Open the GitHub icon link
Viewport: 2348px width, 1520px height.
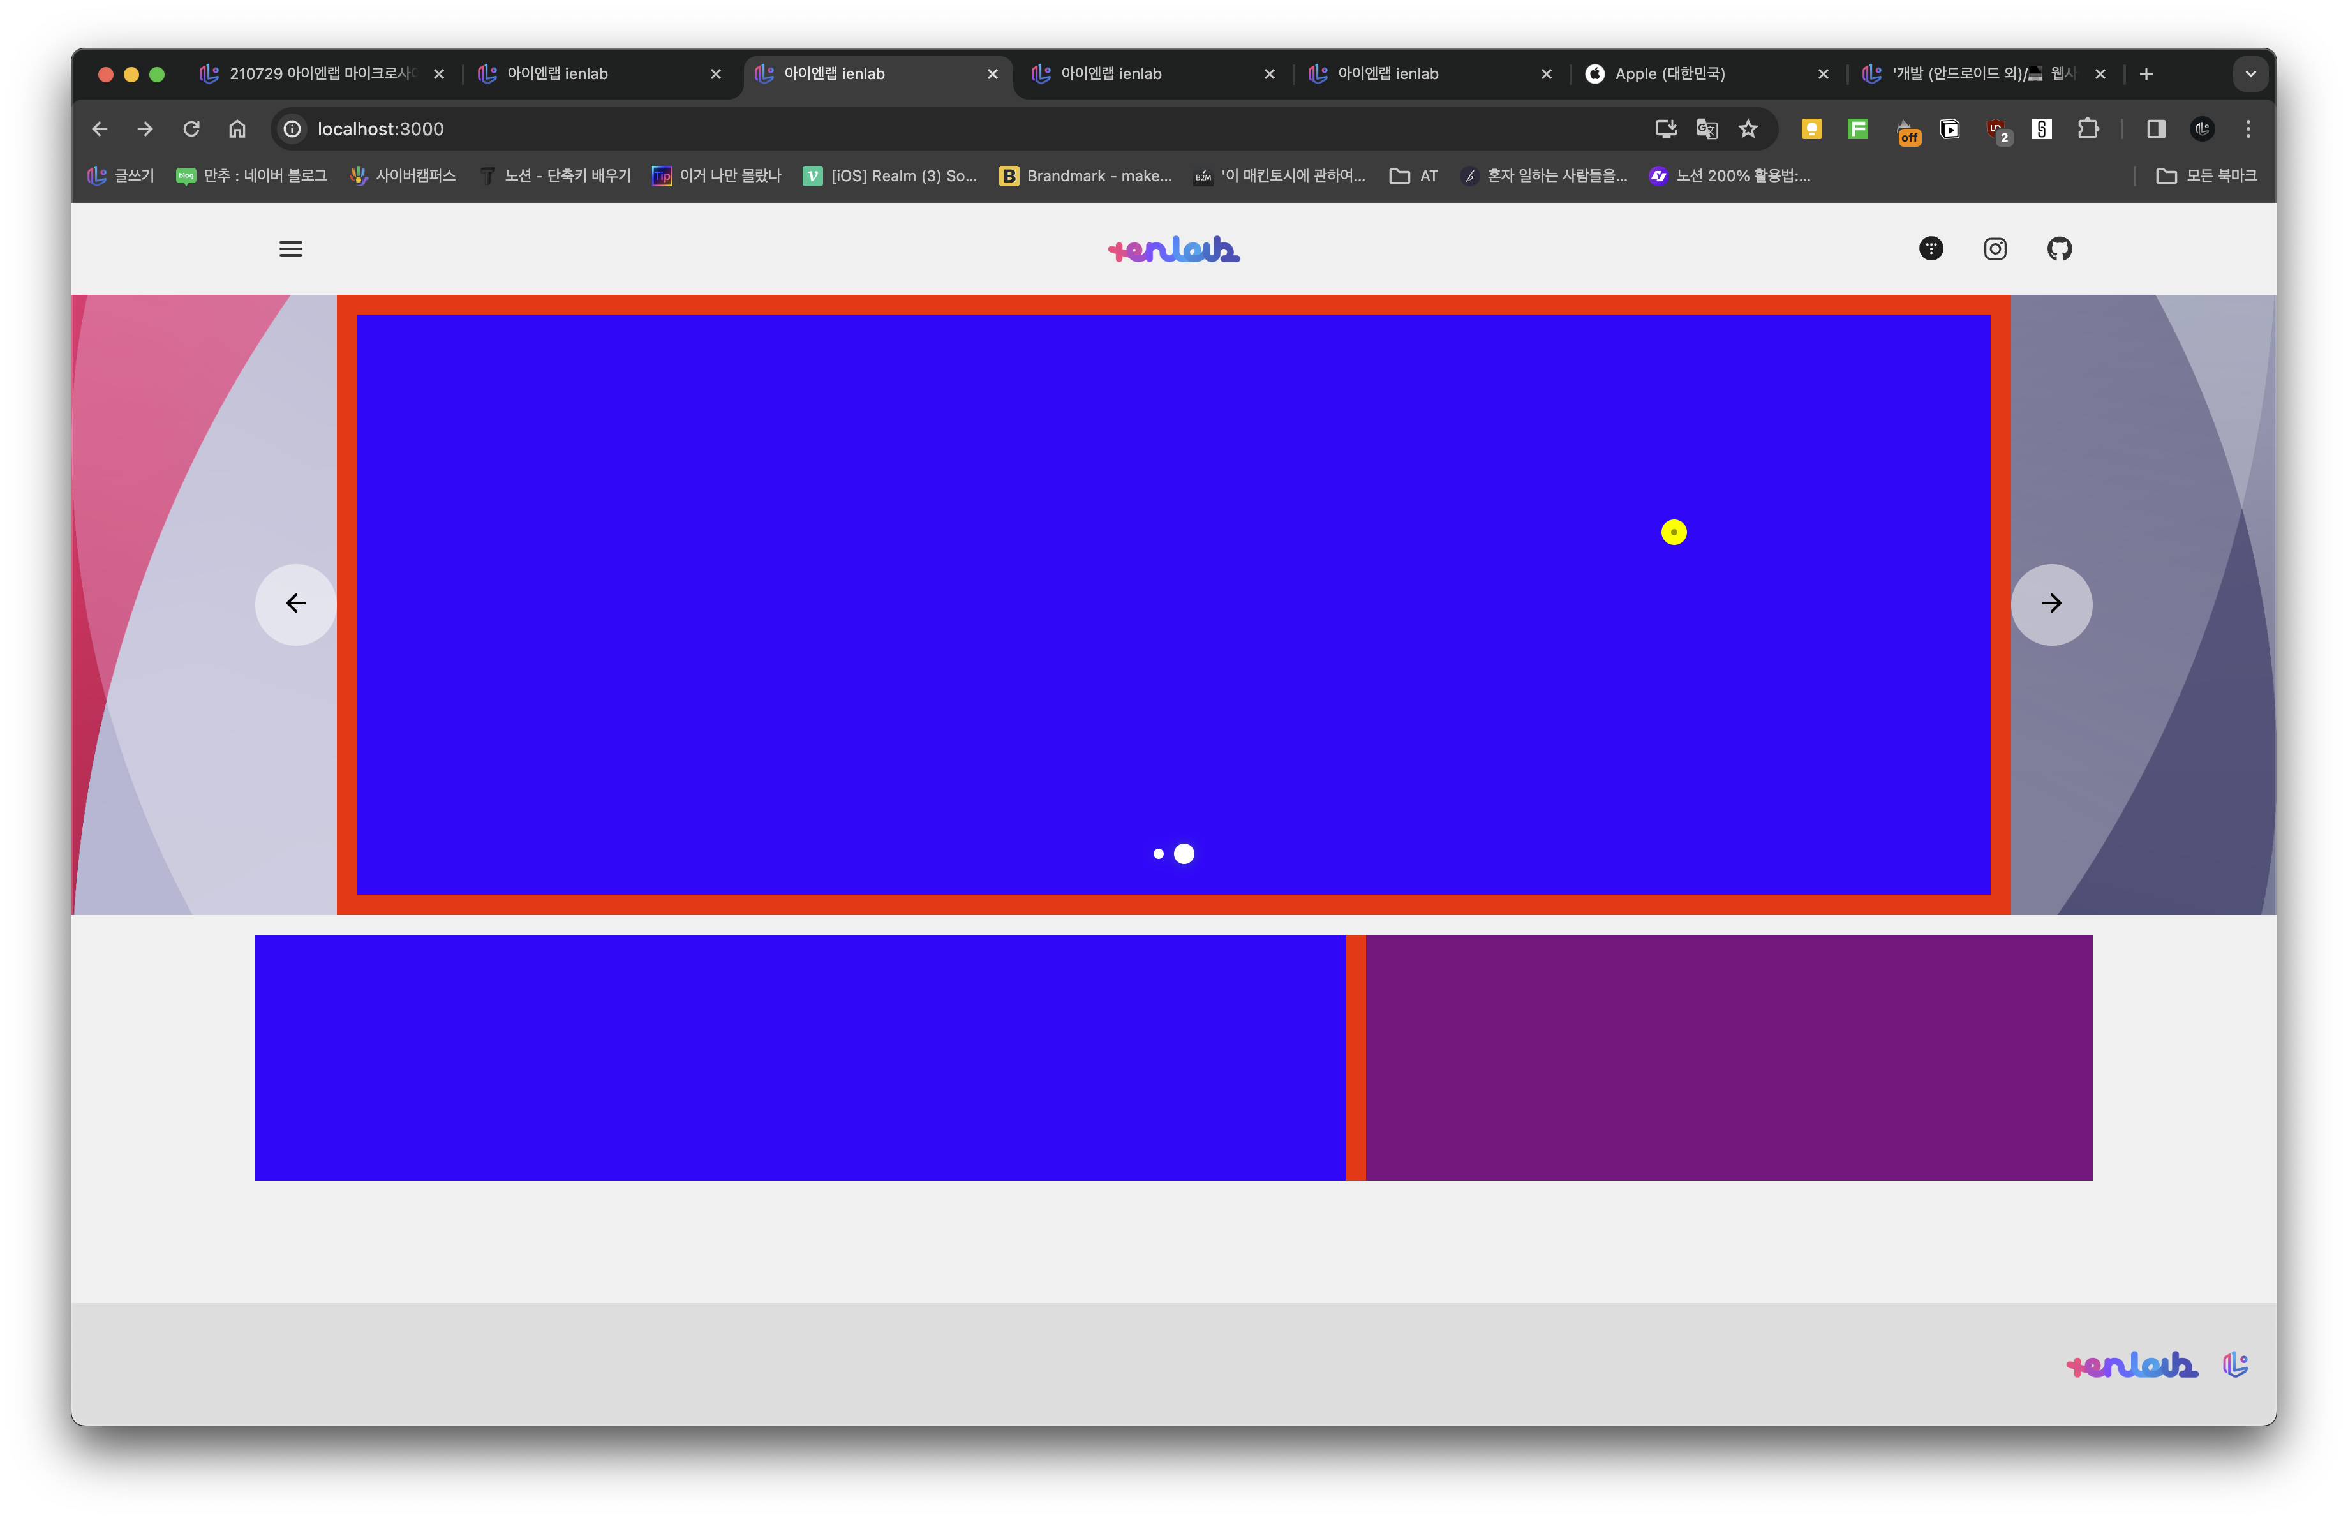(x=2059, y=249)
